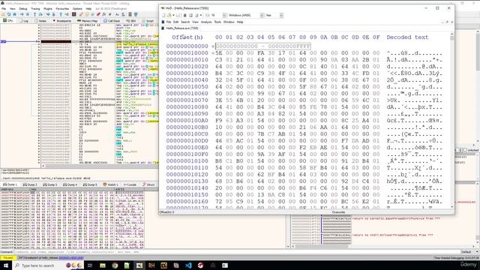480x270 pixels.
Task: Open the Calculator icon in x64dbg toolbar
Action: 130,14
